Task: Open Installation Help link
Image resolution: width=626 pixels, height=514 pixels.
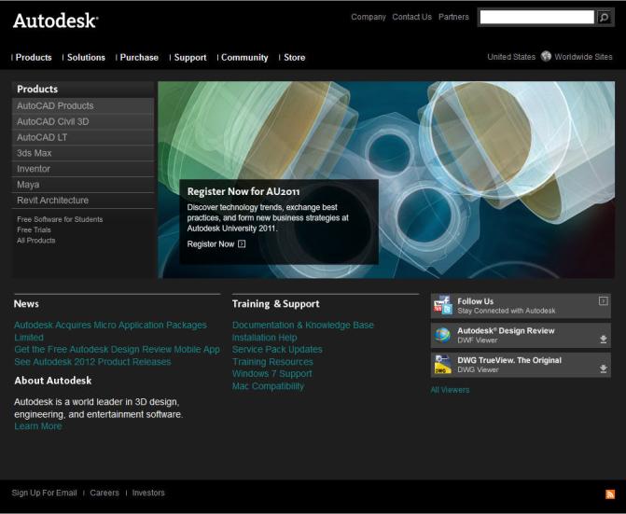Action: (264, 338)
